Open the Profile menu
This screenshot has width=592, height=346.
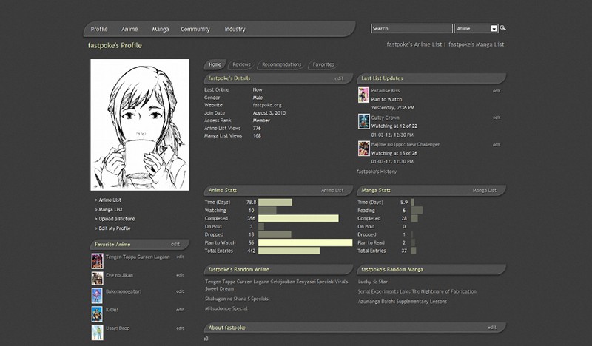(99, 29)
